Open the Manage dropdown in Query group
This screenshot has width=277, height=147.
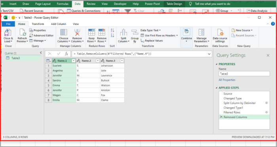tap(38, 41)
